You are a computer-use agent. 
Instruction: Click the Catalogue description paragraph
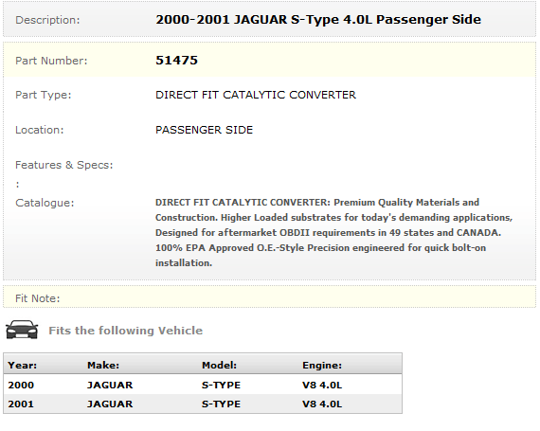(333, 232)
